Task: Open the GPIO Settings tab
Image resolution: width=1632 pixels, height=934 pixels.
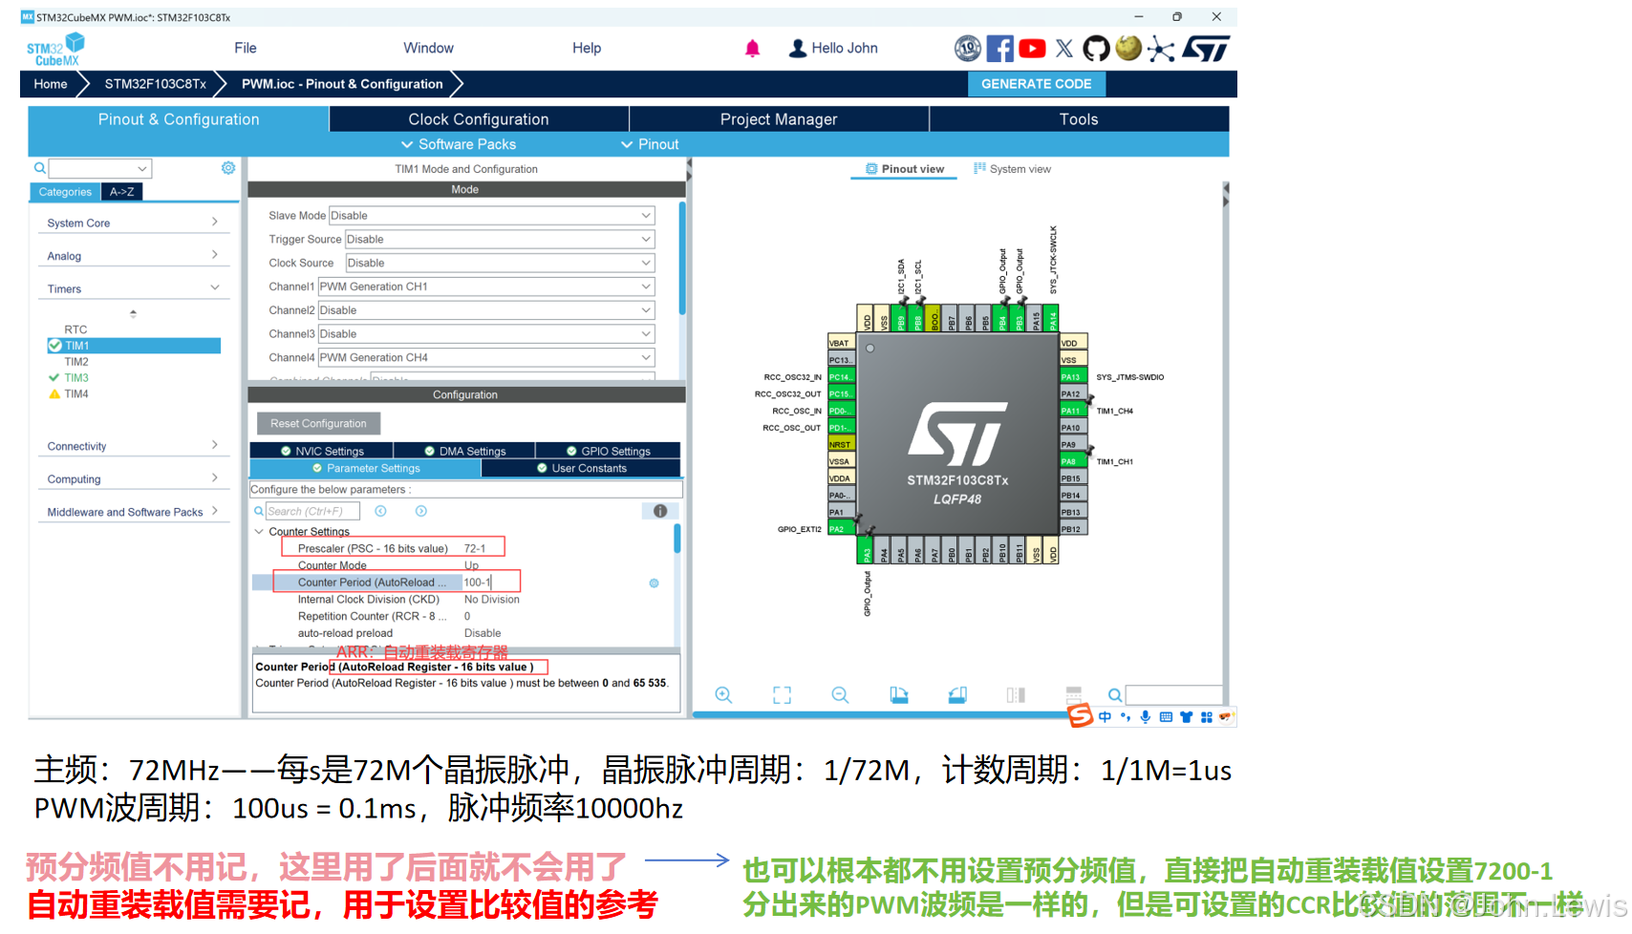Action: click(608, 451)
